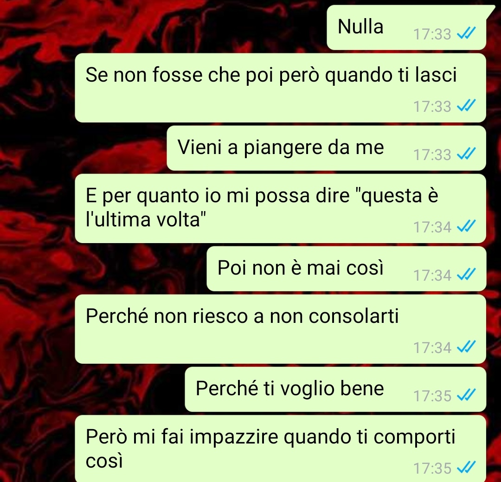Click the blue ticks beside "Vieni a piangere da me"
Screen dimensions: 501x482
(467, 154)
